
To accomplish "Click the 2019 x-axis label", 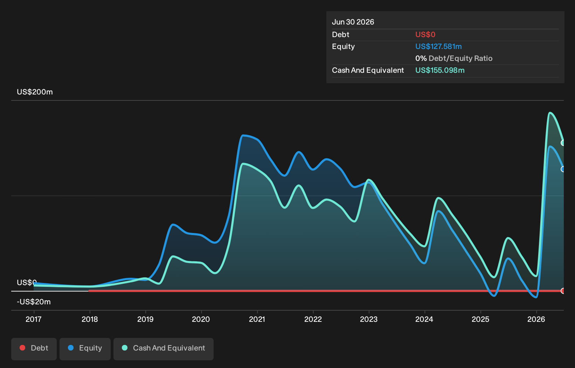I will [145, 319].
